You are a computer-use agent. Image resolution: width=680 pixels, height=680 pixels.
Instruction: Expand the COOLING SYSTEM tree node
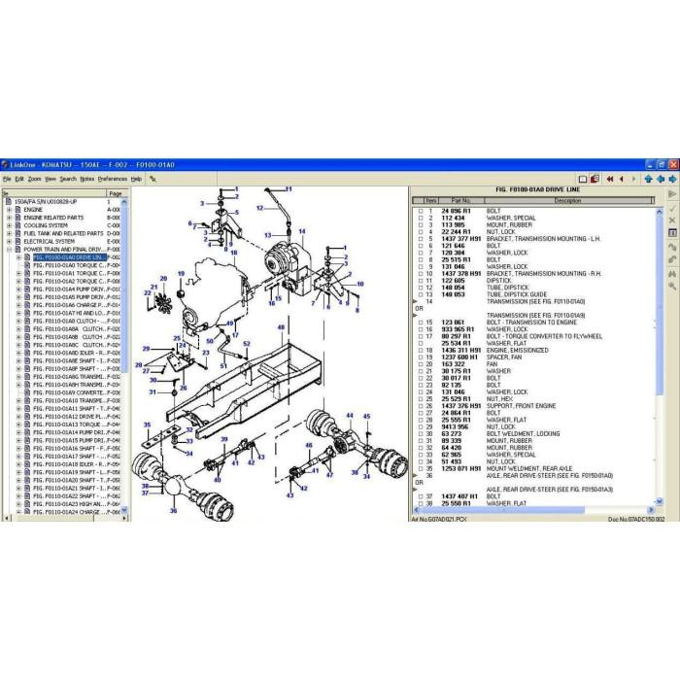9,225
